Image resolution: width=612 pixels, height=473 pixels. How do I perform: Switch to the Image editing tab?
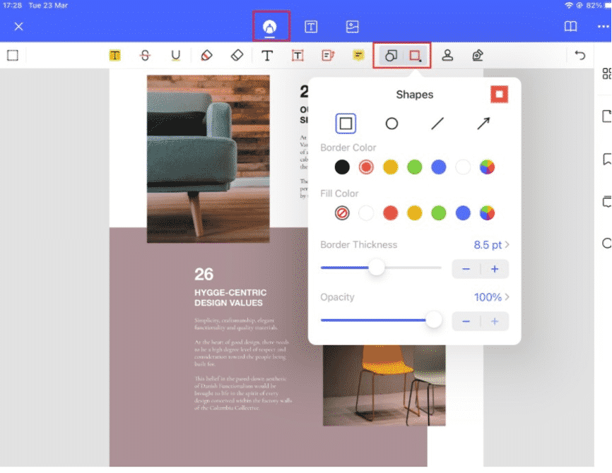tap(351, 26)
